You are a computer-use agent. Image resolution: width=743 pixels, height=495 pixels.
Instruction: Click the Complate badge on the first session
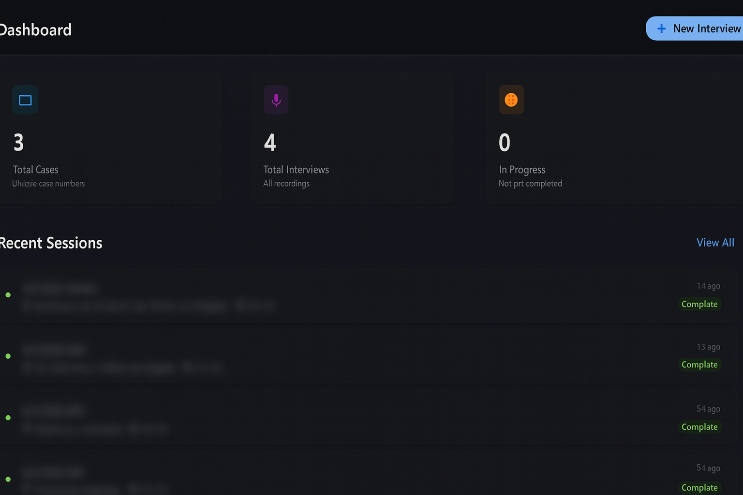[699, 304]
